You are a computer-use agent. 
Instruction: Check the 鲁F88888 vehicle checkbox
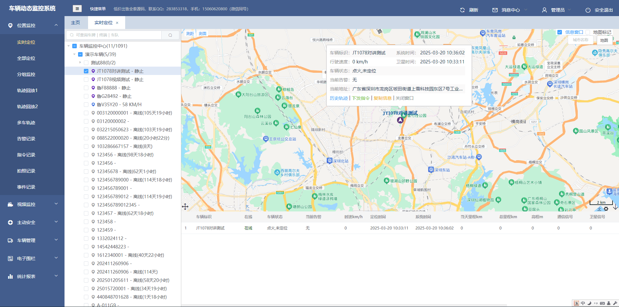[x=86, y=88]
